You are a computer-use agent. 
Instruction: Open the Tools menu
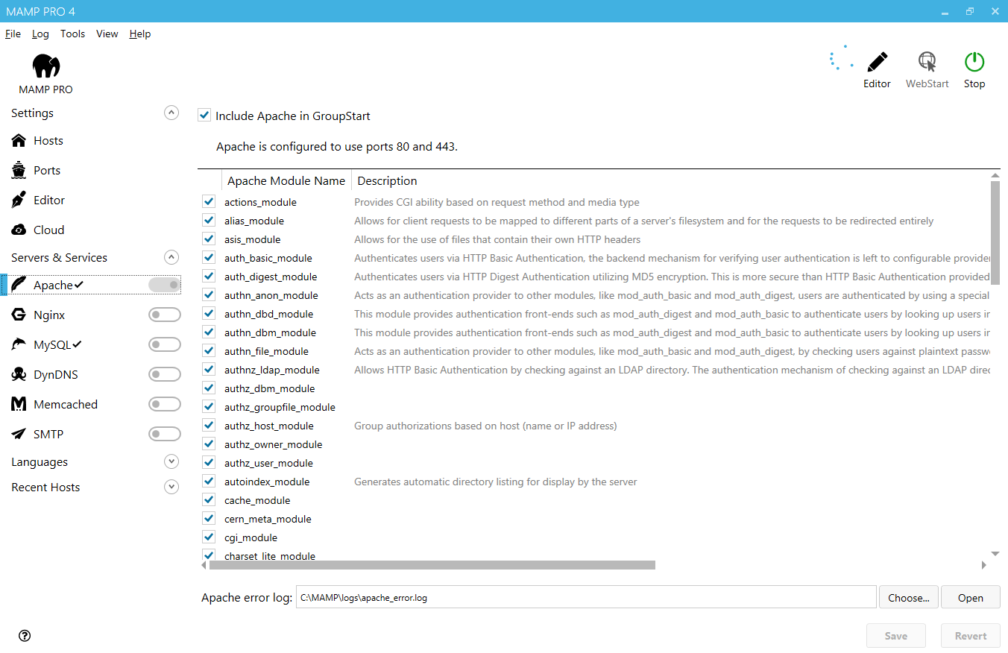(x=72, y=34)
